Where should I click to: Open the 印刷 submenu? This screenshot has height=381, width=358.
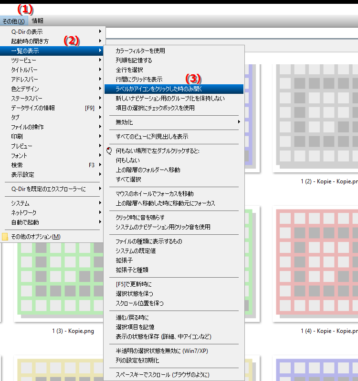pos(53,136)
